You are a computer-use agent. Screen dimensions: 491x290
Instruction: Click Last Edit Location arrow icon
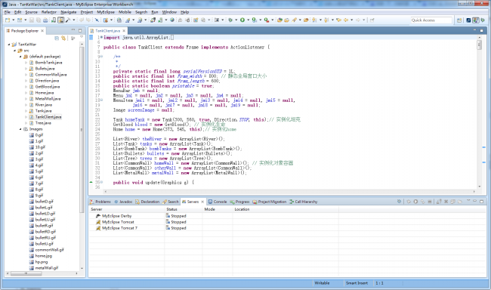click(339, 20)
